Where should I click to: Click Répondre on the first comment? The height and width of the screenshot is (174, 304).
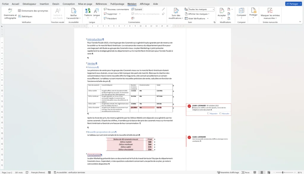pyautogui.click(x=212, y=113)
